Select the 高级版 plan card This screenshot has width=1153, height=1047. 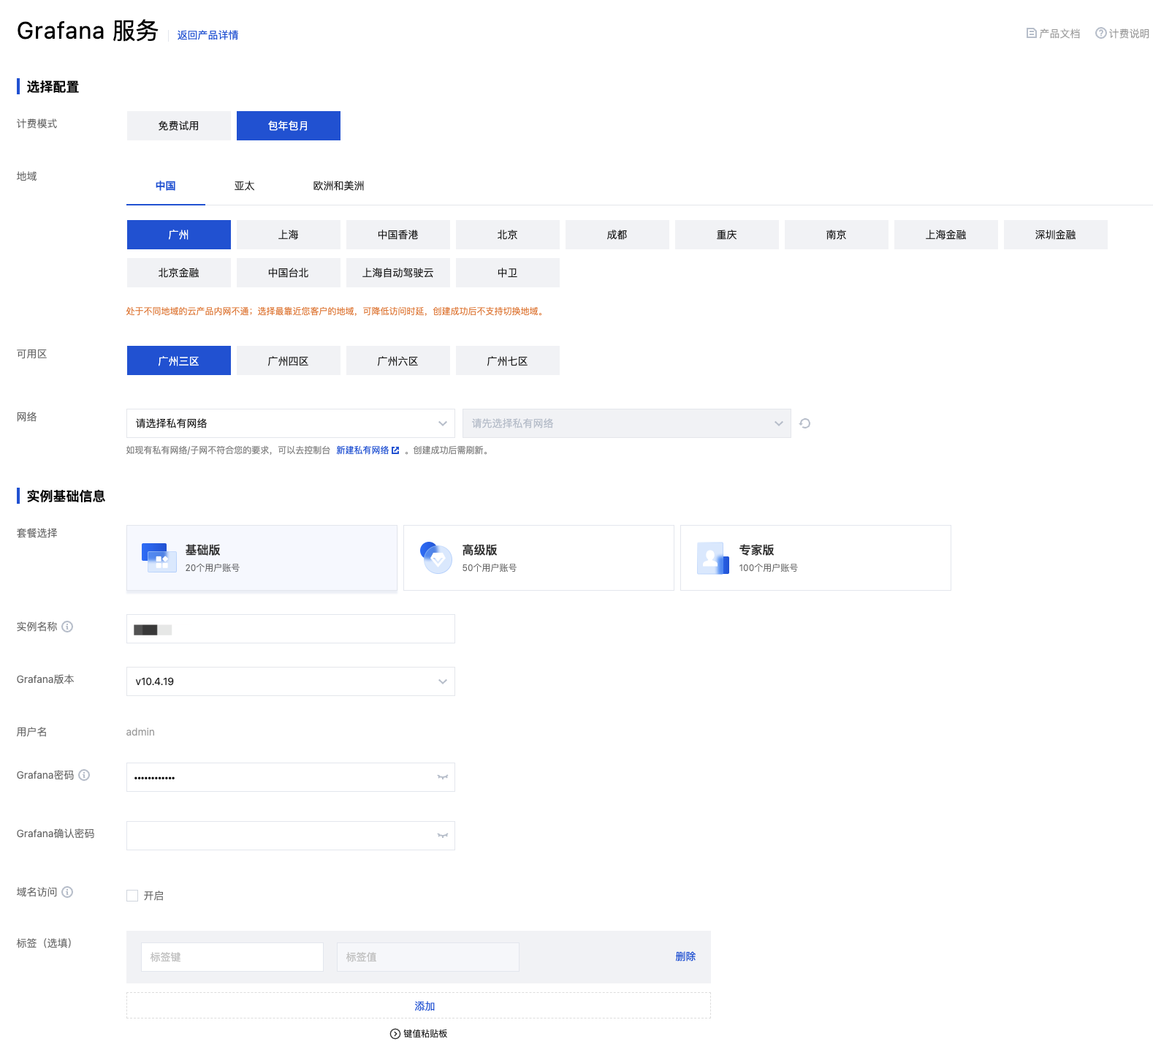[x=539, y=558]
